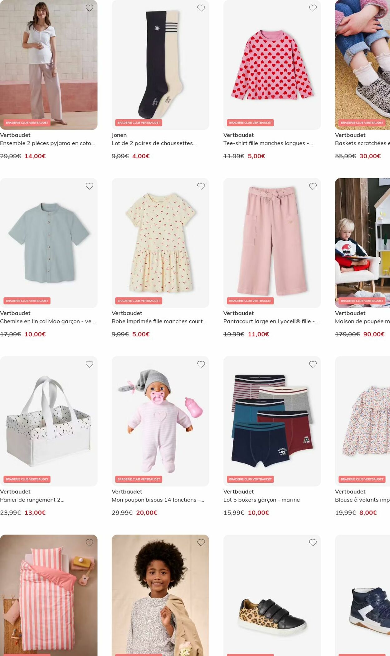Open Mon poupon bisous product title
Image resolution: width=390 pixels, height=656 pixels.
tap(158, 500)
